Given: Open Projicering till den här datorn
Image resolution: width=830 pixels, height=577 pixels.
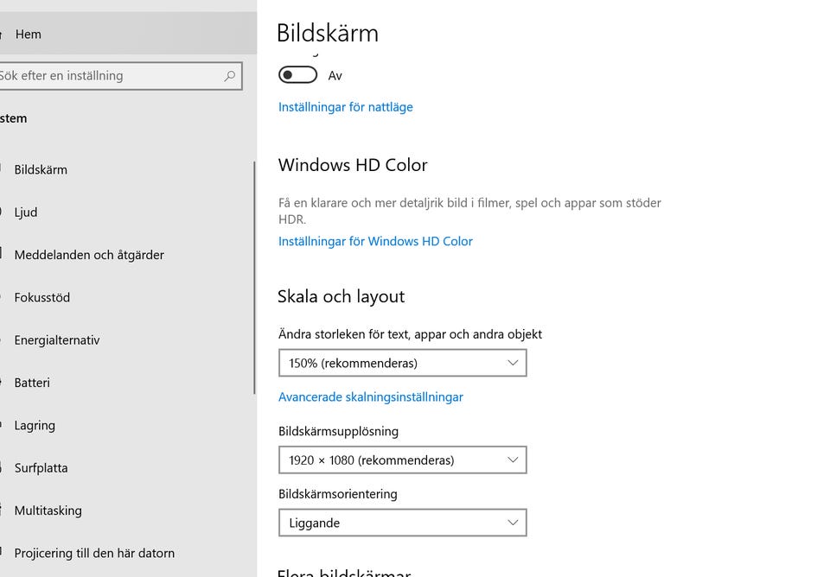Looking at the screenshot, I should click(x=127, y=553).
